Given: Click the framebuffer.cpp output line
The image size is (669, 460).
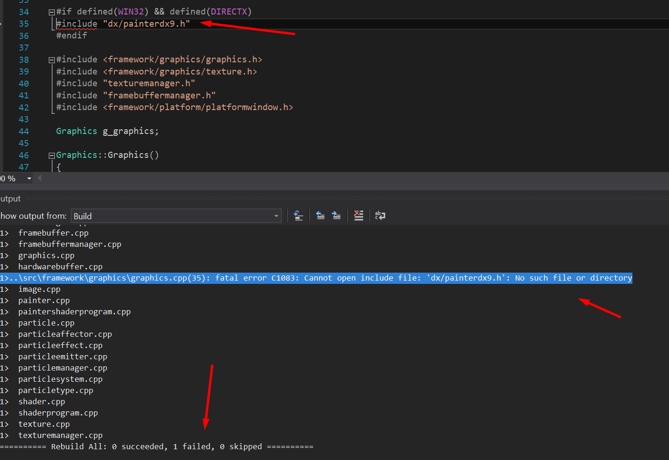Looking at the screenshot, I should coord(53,233).
